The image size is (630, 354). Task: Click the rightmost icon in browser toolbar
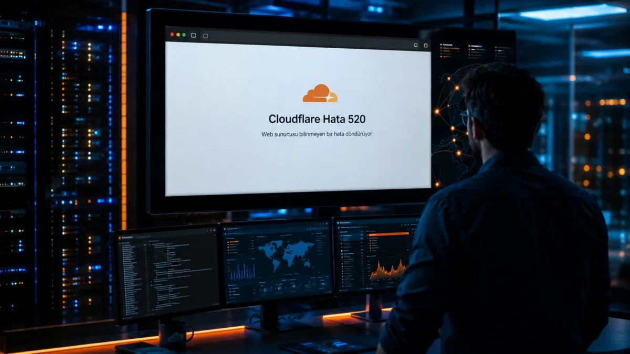425,45
